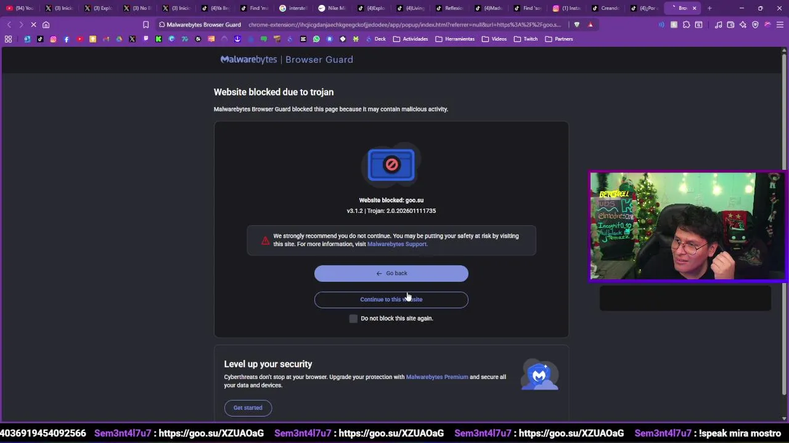789x443 pixels.
Task: Click the Go back button
Action: coord(391,273)
